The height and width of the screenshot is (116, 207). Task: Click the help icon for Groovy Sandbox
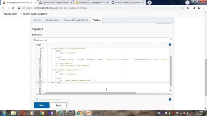coord(170,99)
